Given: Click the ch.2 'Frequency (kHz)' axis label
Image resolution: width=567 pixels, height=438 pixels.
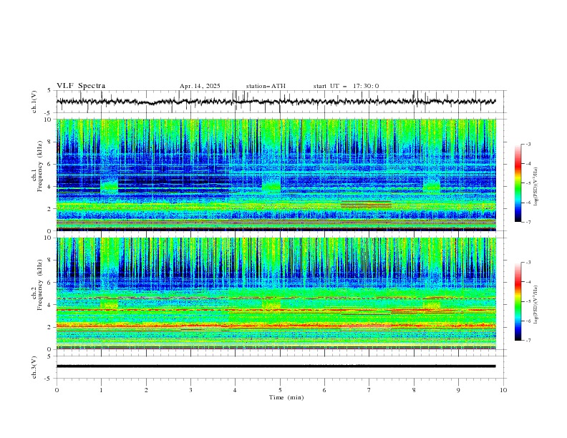Looking at the screenshot, I should click(40, 284).
